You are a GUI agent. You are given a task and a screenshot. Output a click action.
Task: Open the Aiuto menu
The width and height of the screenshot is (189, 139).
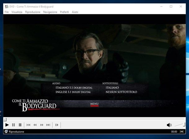click(x=75, y=12)
